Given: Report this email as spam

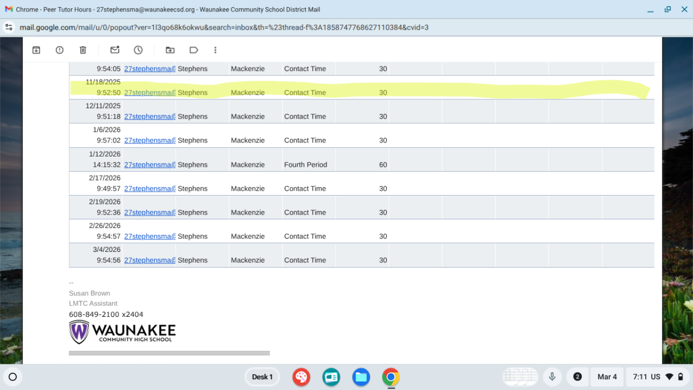Looking at the screenshot, I should coord(60,50).
